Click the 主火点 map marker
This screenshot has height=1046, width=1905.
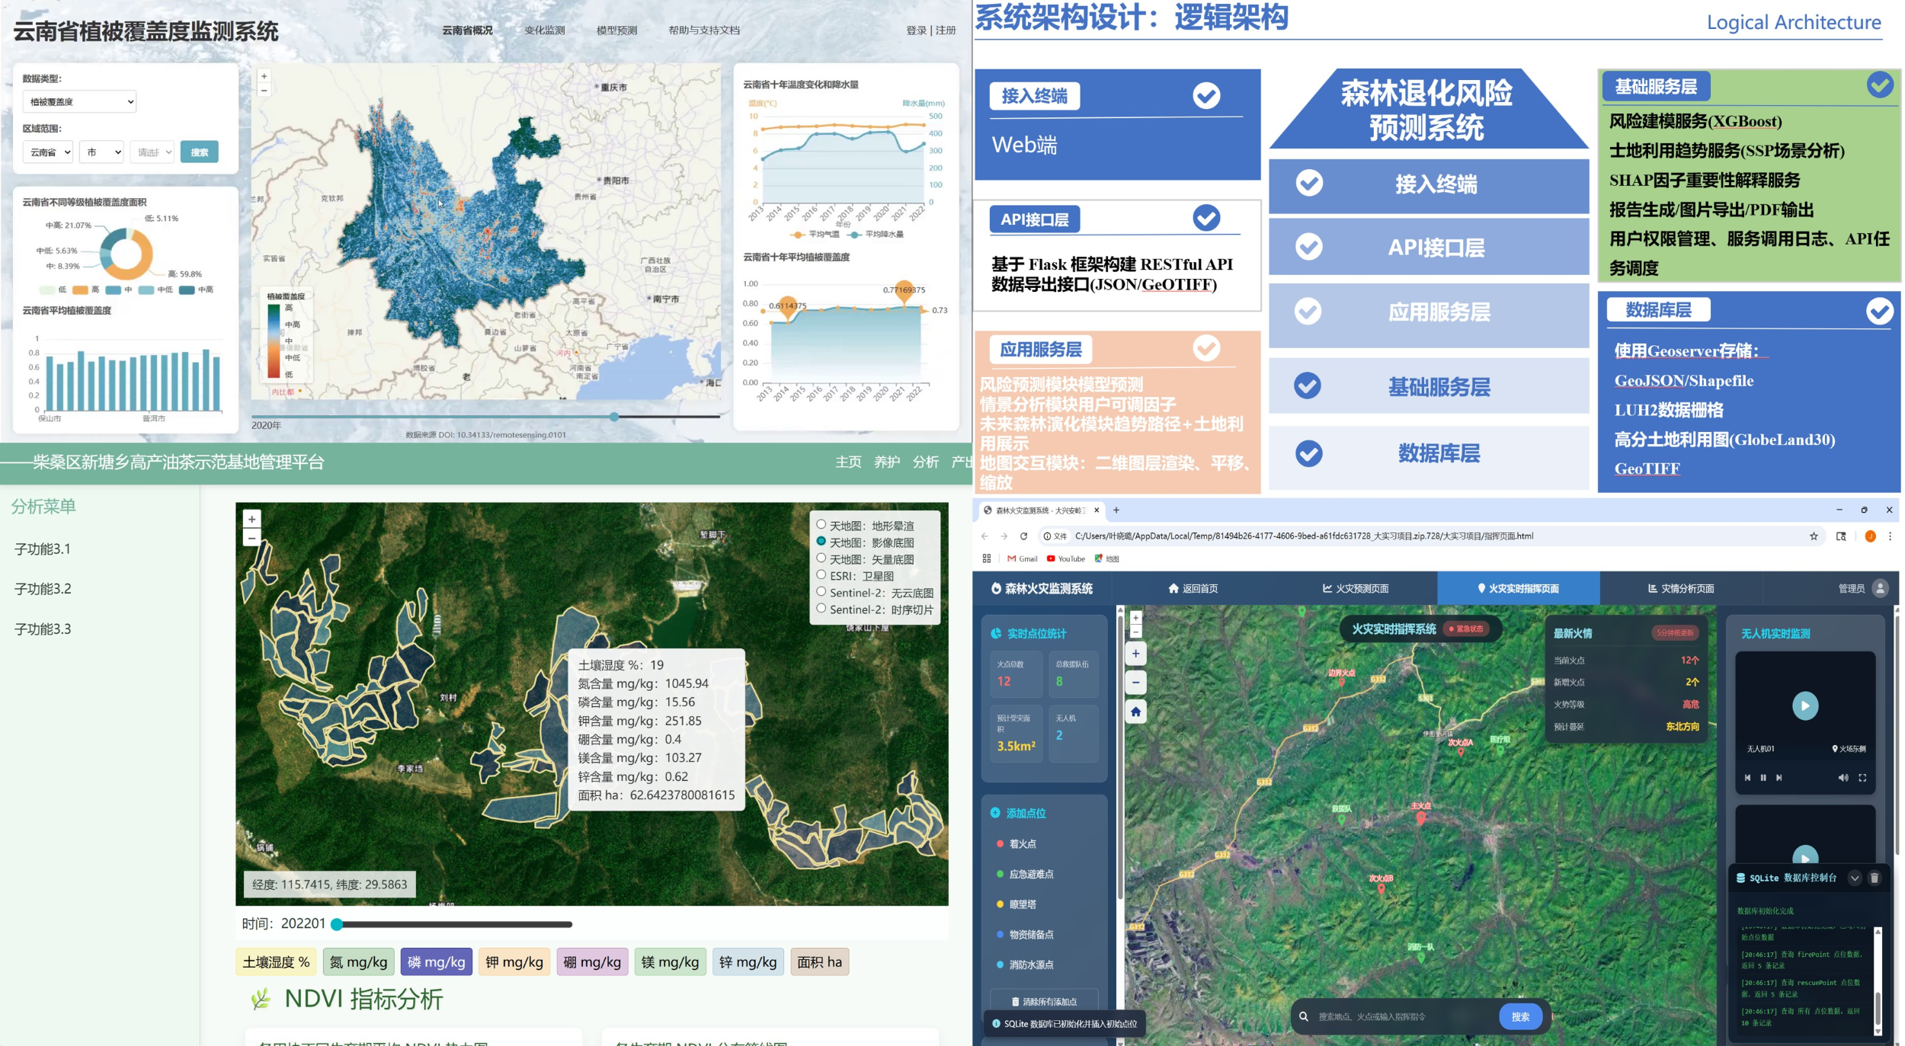click(x=1420, y=817)
